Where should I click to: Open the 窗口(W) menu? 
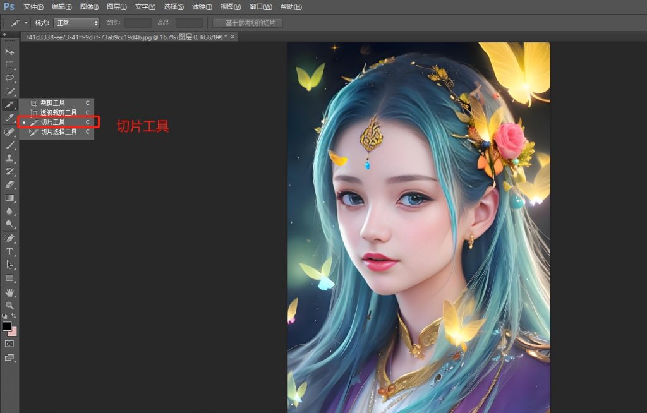tap(261, 7)
